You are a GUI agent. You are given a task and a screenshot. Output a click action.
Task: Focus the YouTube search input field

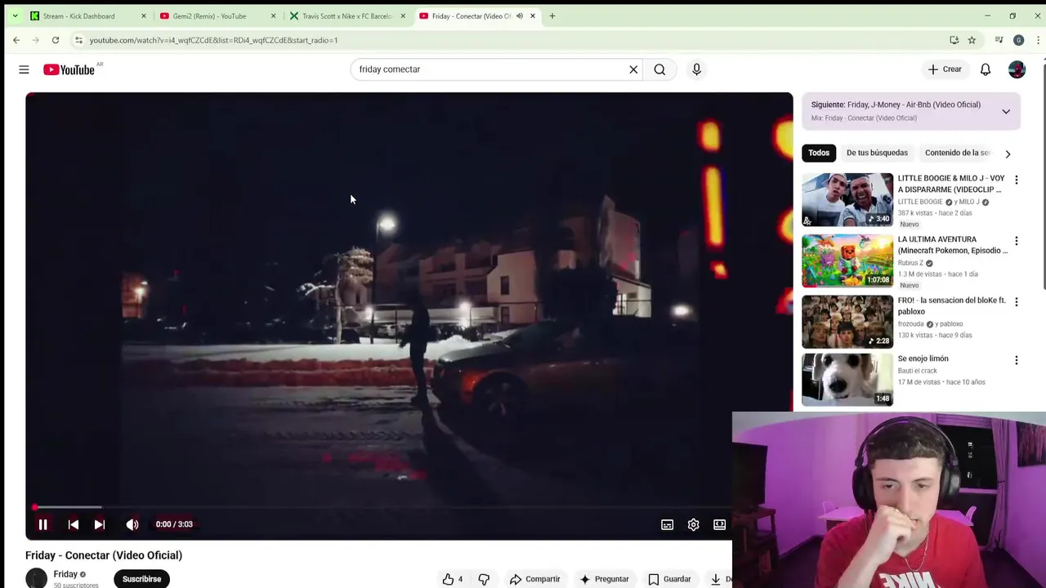point(489,69)
